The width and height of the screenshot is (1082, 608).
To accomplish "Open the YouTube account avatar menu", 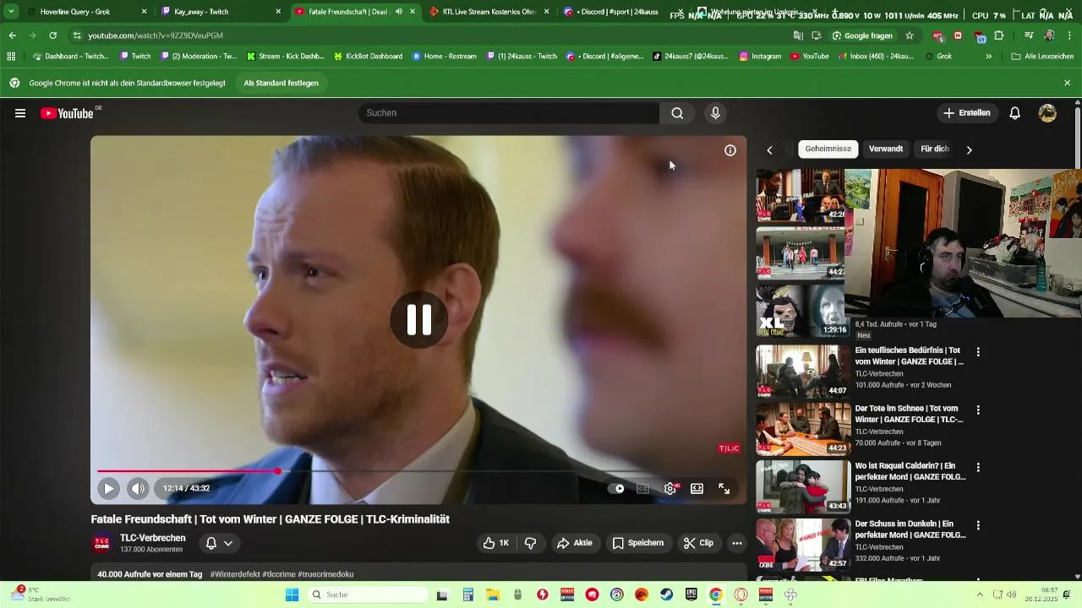I will pyautogui.click(x=1047, y=113).
